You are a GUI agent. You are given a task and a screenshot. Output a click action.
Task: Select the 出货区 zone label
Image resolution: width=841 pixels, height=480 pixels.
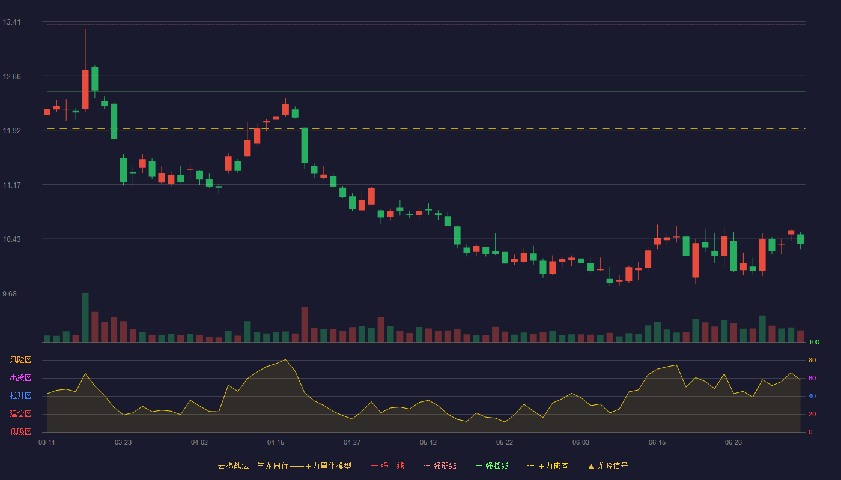20,378
